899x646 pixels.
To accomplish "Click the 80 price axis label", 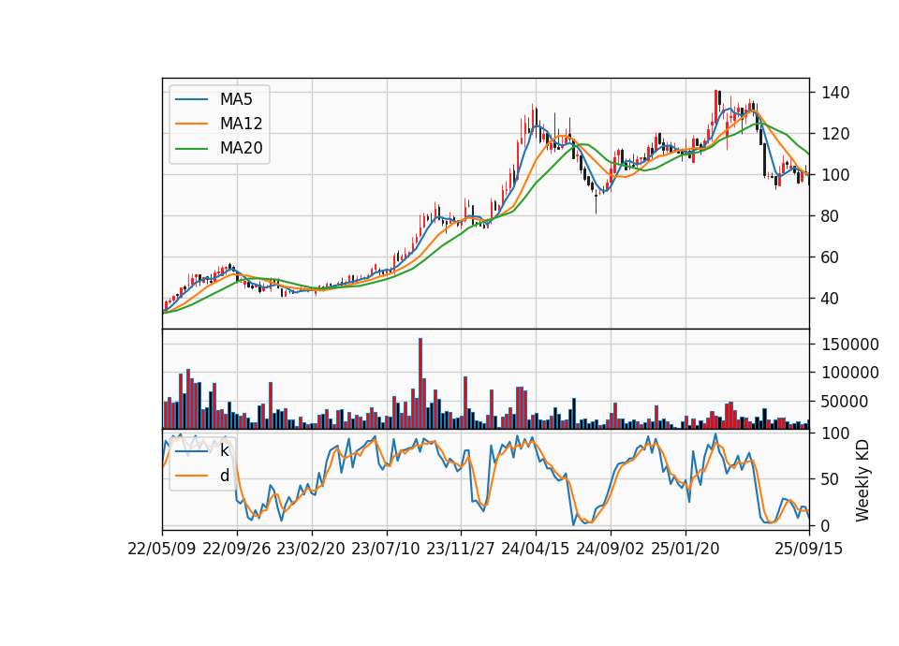I will point(831,216).
